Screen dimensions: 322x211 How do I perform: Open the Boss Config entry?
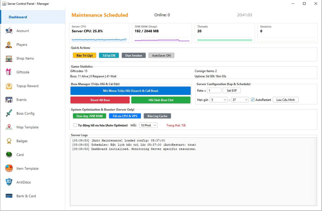(33, 113)
